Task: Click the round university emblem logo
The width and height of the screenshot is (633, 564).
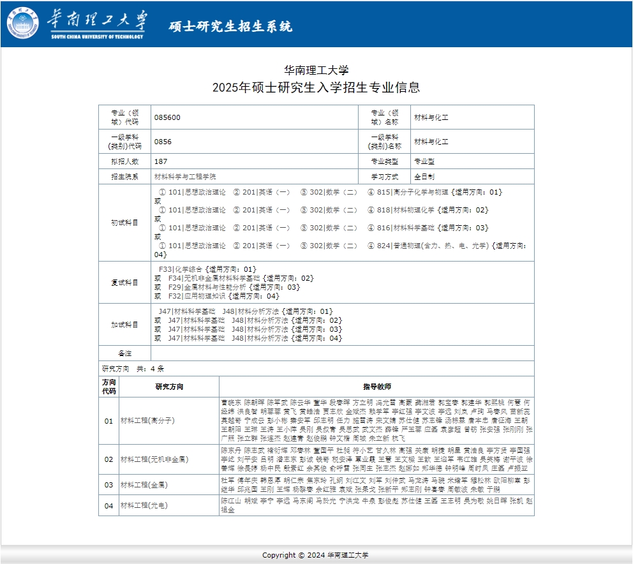Action: [22, 23]
